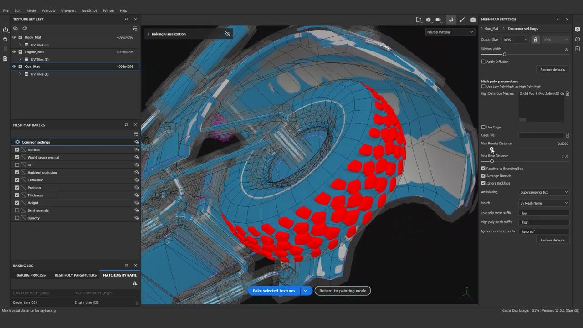Uncheck the Gun_Mat texture set checkbox

(x=20, y=67)
